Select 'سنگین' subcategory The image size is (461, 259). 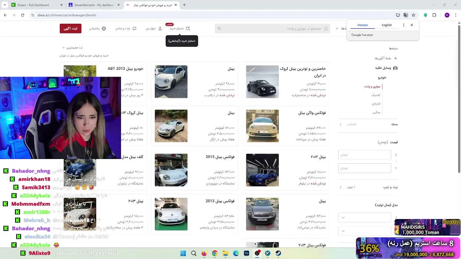376,112
